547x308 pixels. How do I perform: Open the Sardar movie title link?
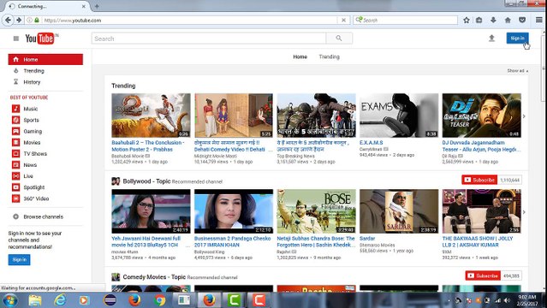pyautogui.click(x=367, y=239)
